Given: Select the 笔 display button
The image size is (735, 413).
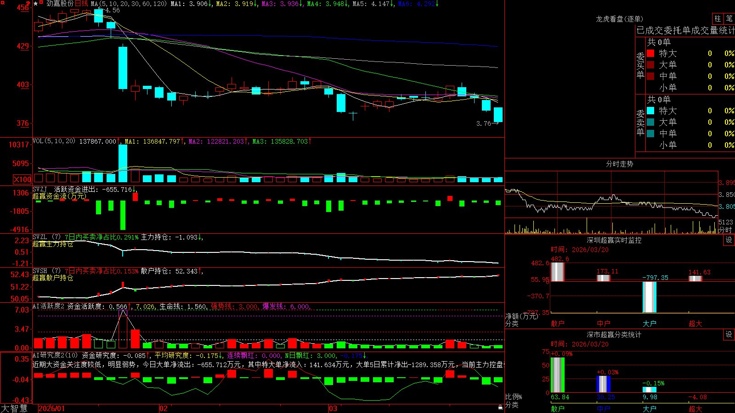Looking at the screenshot, I should (x=729, y=18).
